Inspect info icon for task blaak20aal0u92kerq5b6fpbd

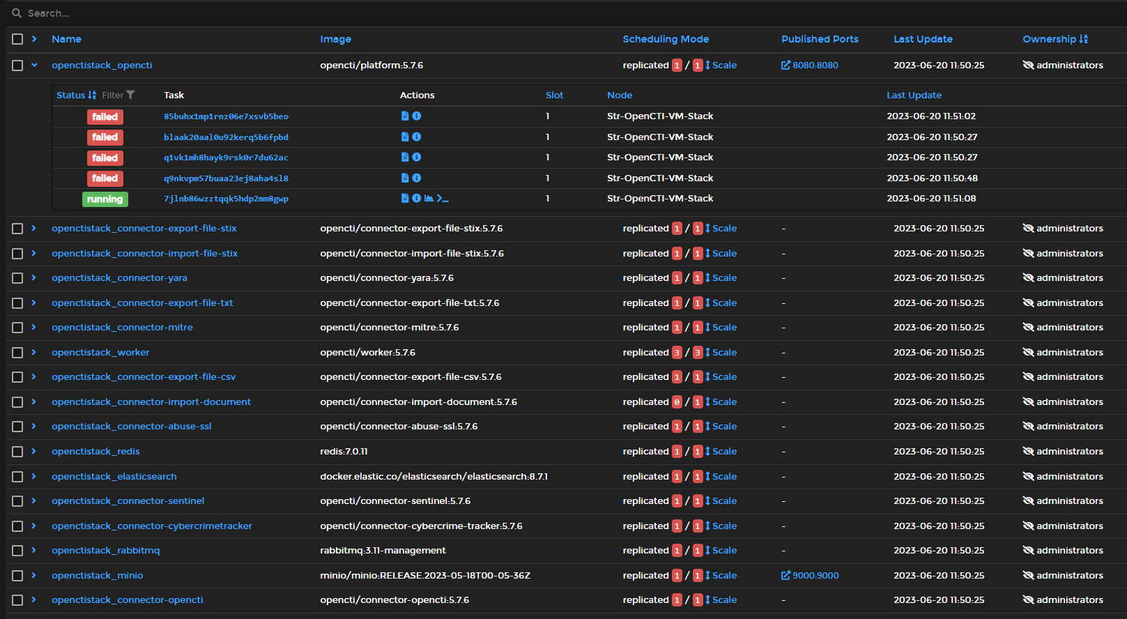point(417,137)
